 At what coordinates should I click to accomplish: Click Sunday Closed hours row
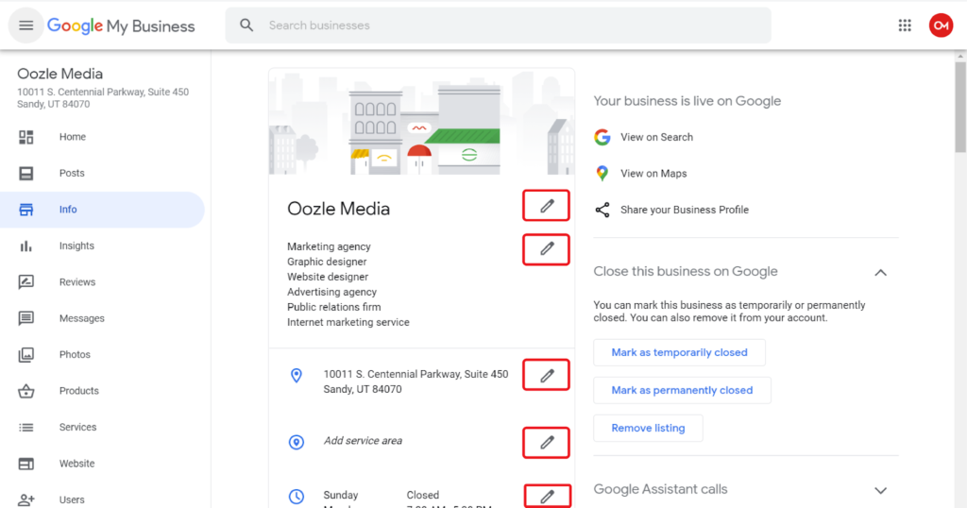382,495
